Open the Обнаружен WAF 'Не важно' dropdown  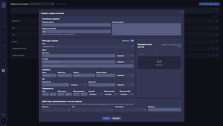(x=127, y=94)
